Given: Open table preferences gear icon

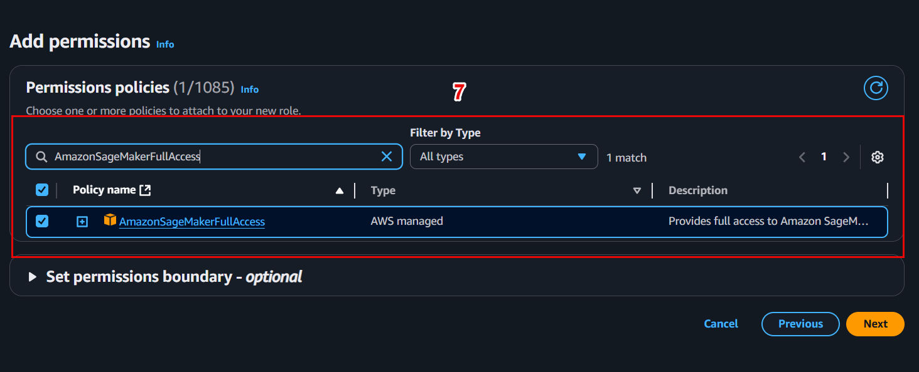Looking at the screenshot, I should 878,157.
